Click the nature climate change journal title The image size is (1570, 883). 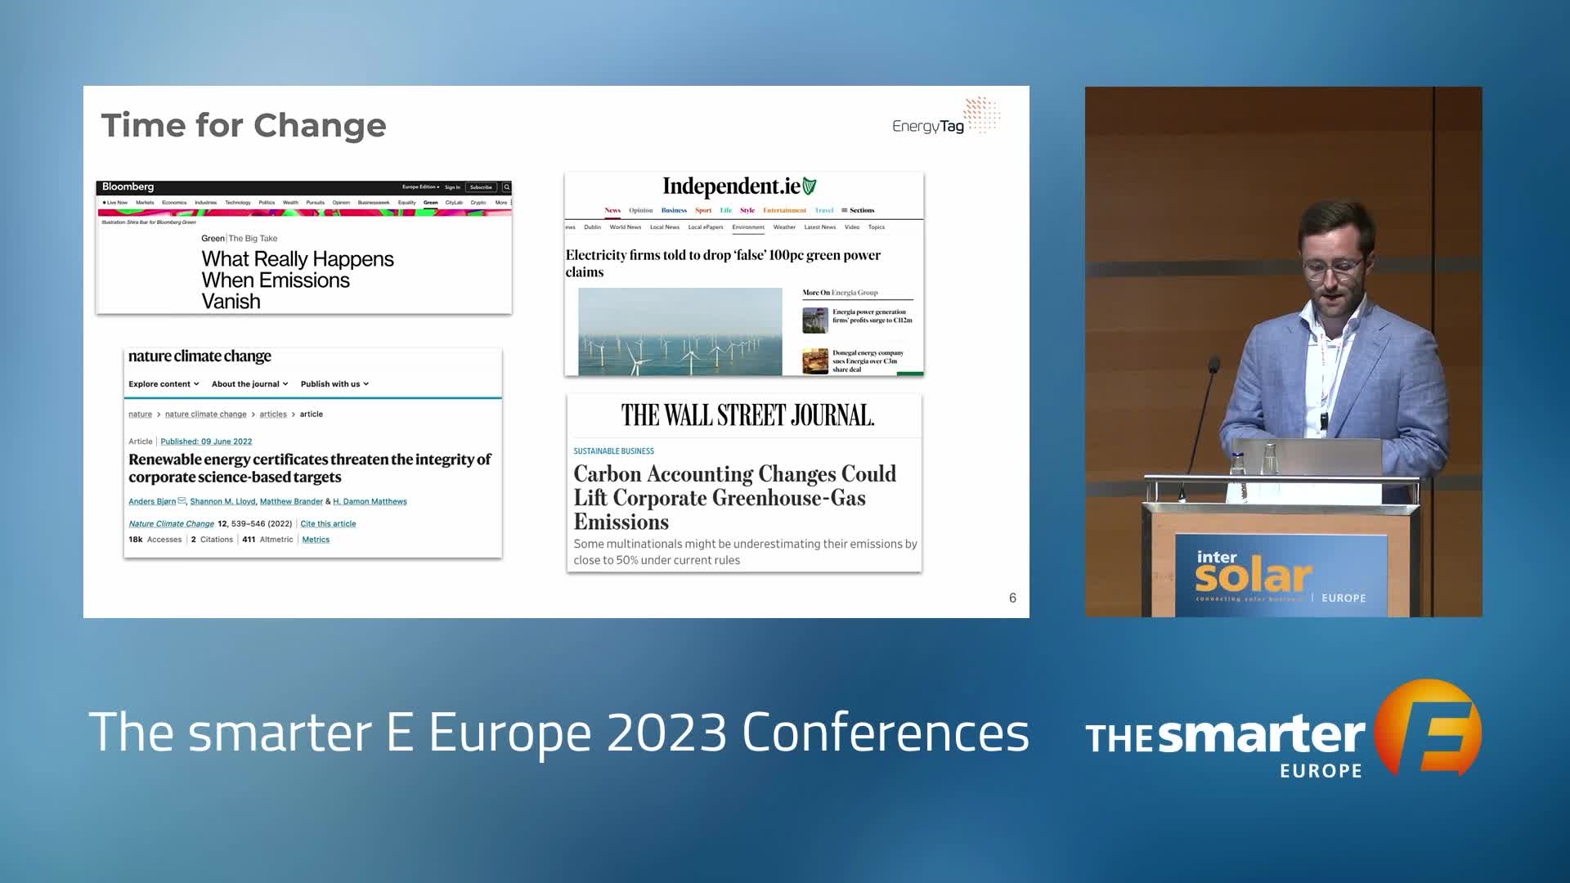point(200,356)
